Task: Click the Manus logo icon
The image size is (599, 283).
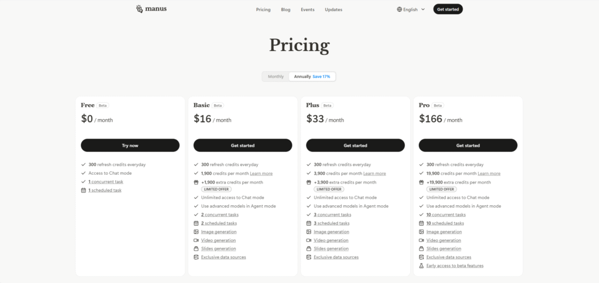Action: 140,9
